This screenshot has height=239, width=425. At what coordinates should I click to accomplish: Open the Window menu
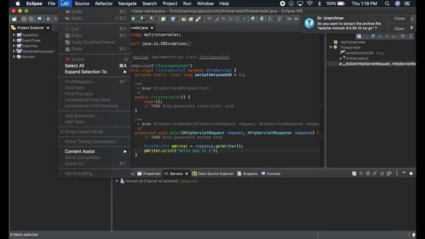coord(205,3)
